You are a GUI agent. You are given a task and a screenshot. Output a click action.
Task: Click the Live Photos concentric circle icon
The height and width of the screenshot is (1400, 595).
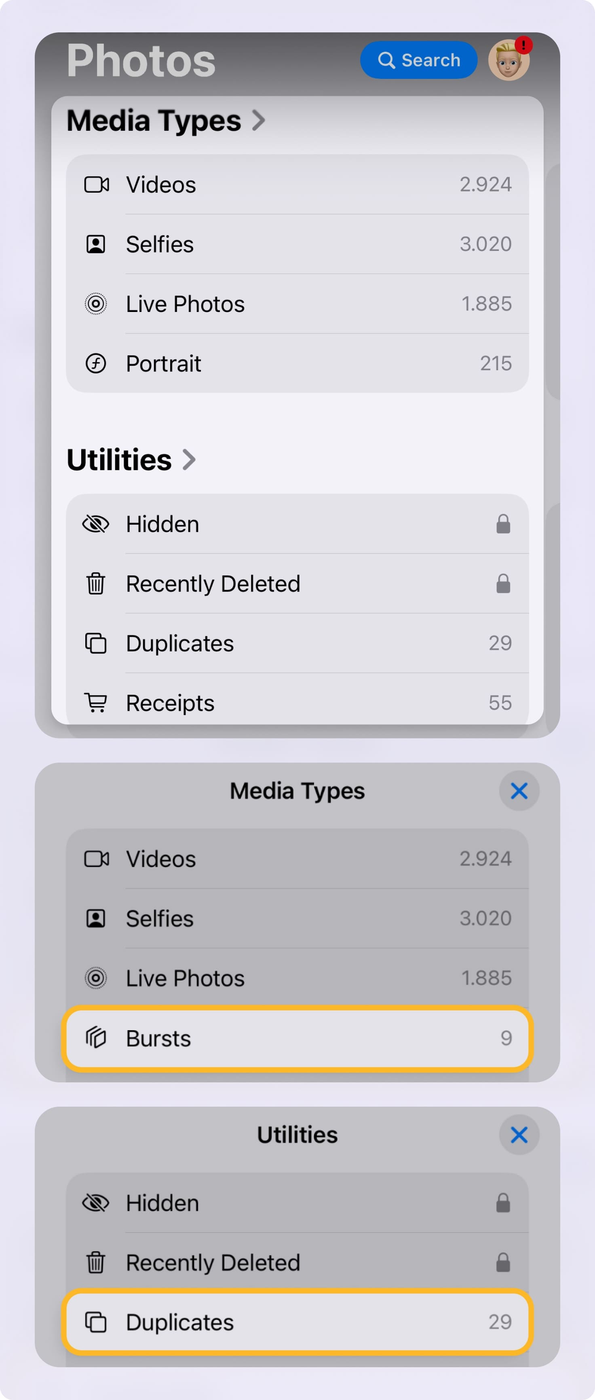click(97, 304)
